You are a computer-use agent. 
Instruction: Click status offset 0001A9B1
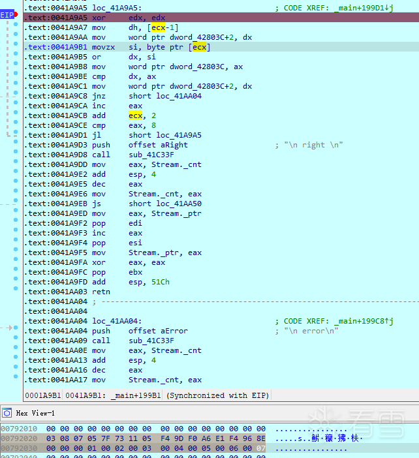coord(43,395)
